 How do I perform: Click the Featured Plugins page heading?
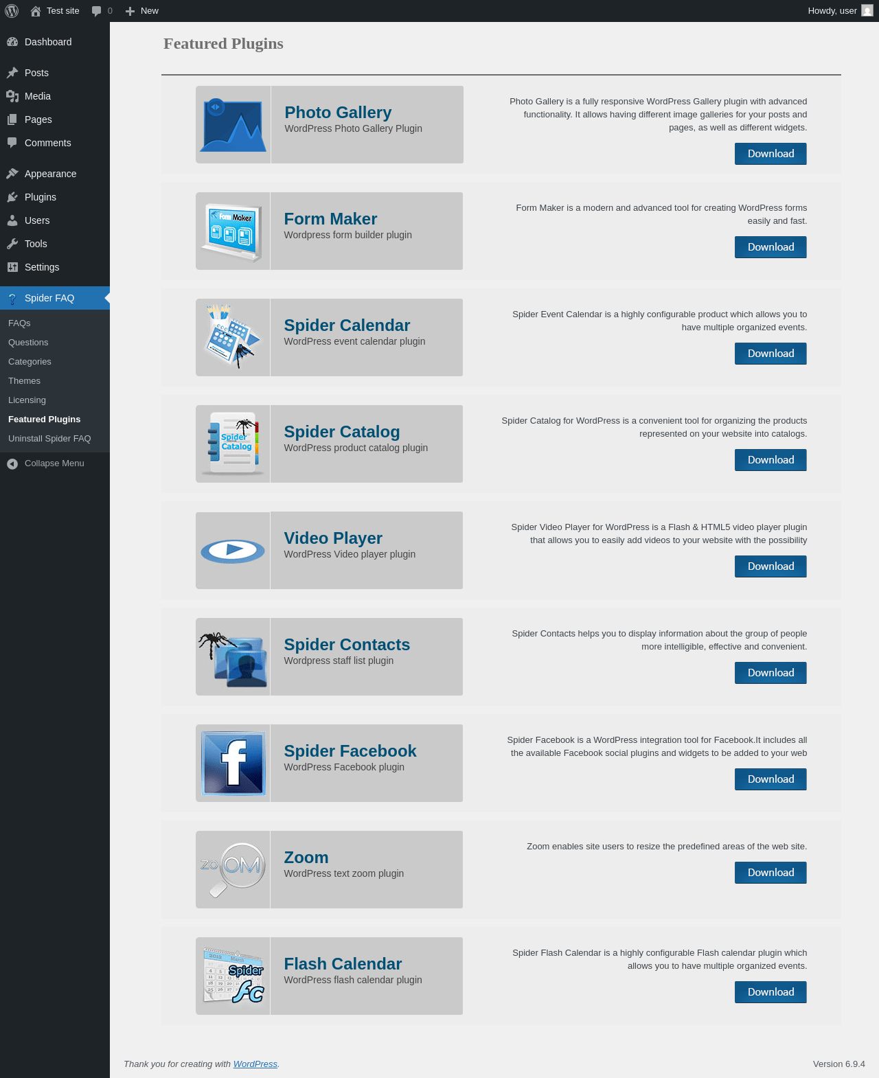pyautogui.click(x=223, y=43)
